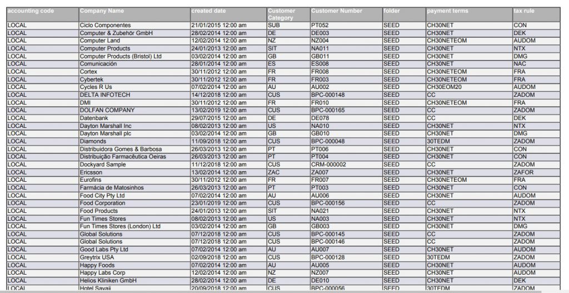
Task: Click customer number ZA007
Action: point(346,172)
